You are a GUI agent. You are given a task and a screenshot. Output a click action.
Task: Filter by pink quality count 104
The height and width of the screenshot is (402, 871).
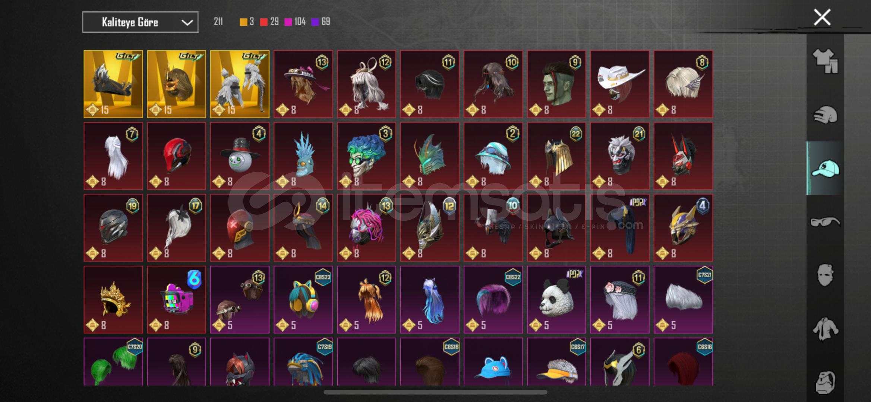pyautogui.click(x=295, y=22)
